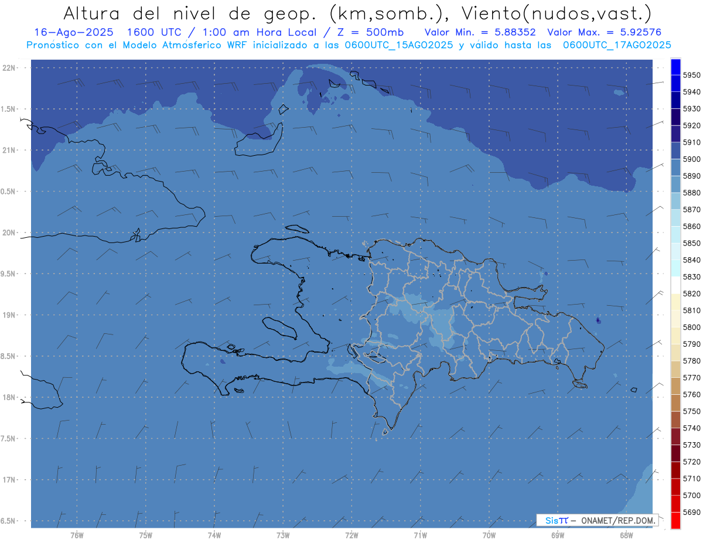Image resolution: width=703 pixels, height=543 pixels.
Task: Click the colorbar swatch between 5770 and 5760
Action: (675, 386)
